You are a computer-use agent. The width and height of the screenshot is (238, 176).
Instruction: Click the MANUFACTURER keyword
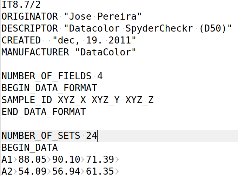pyautogui.click(x=35, y=52)
